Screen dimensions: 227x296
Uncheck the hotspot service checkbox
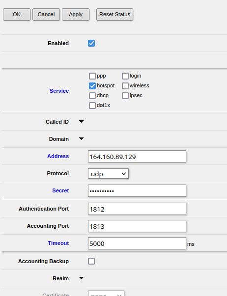92,86
